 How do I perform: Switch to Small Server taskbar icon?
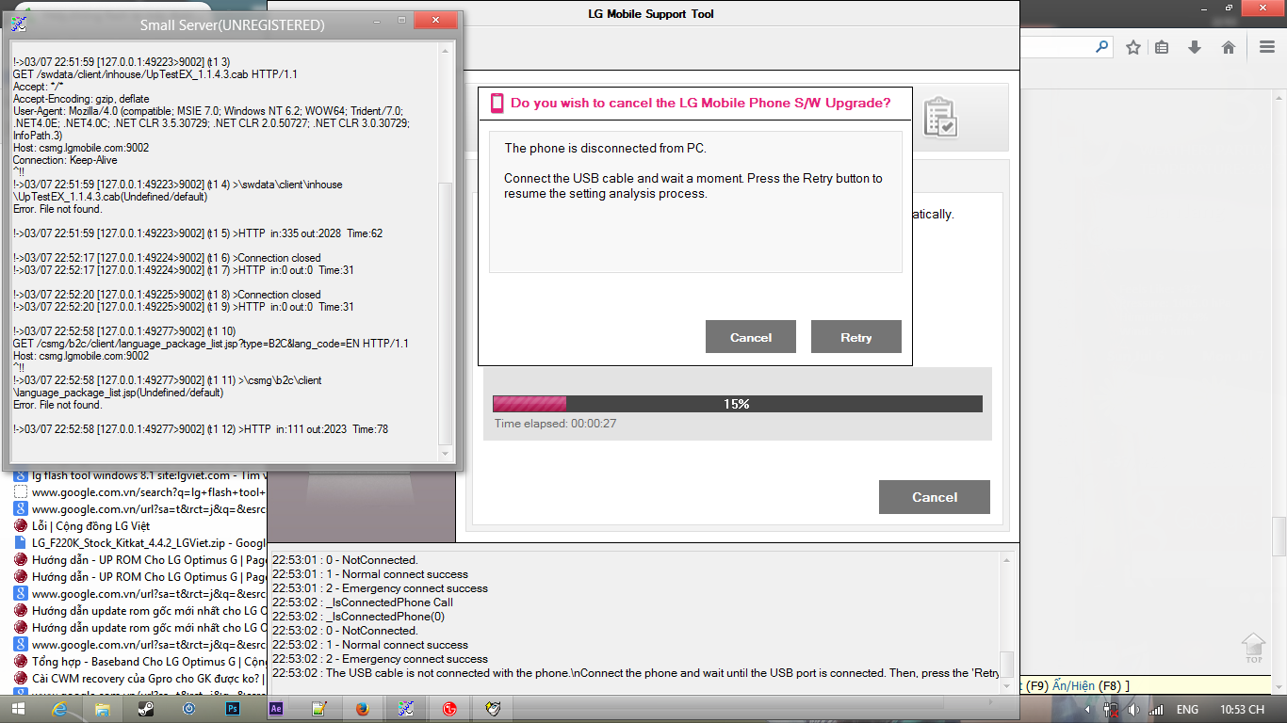click(x=406, y=709)
